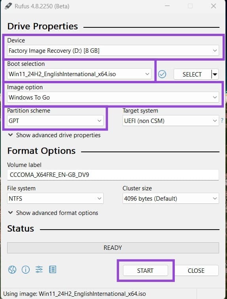
Task: Expand Show advanced drive properties
Action: click(x=54, y=135)
